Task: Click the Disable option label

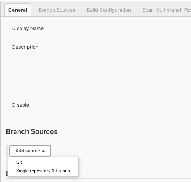Action: [x=20, y=105]
